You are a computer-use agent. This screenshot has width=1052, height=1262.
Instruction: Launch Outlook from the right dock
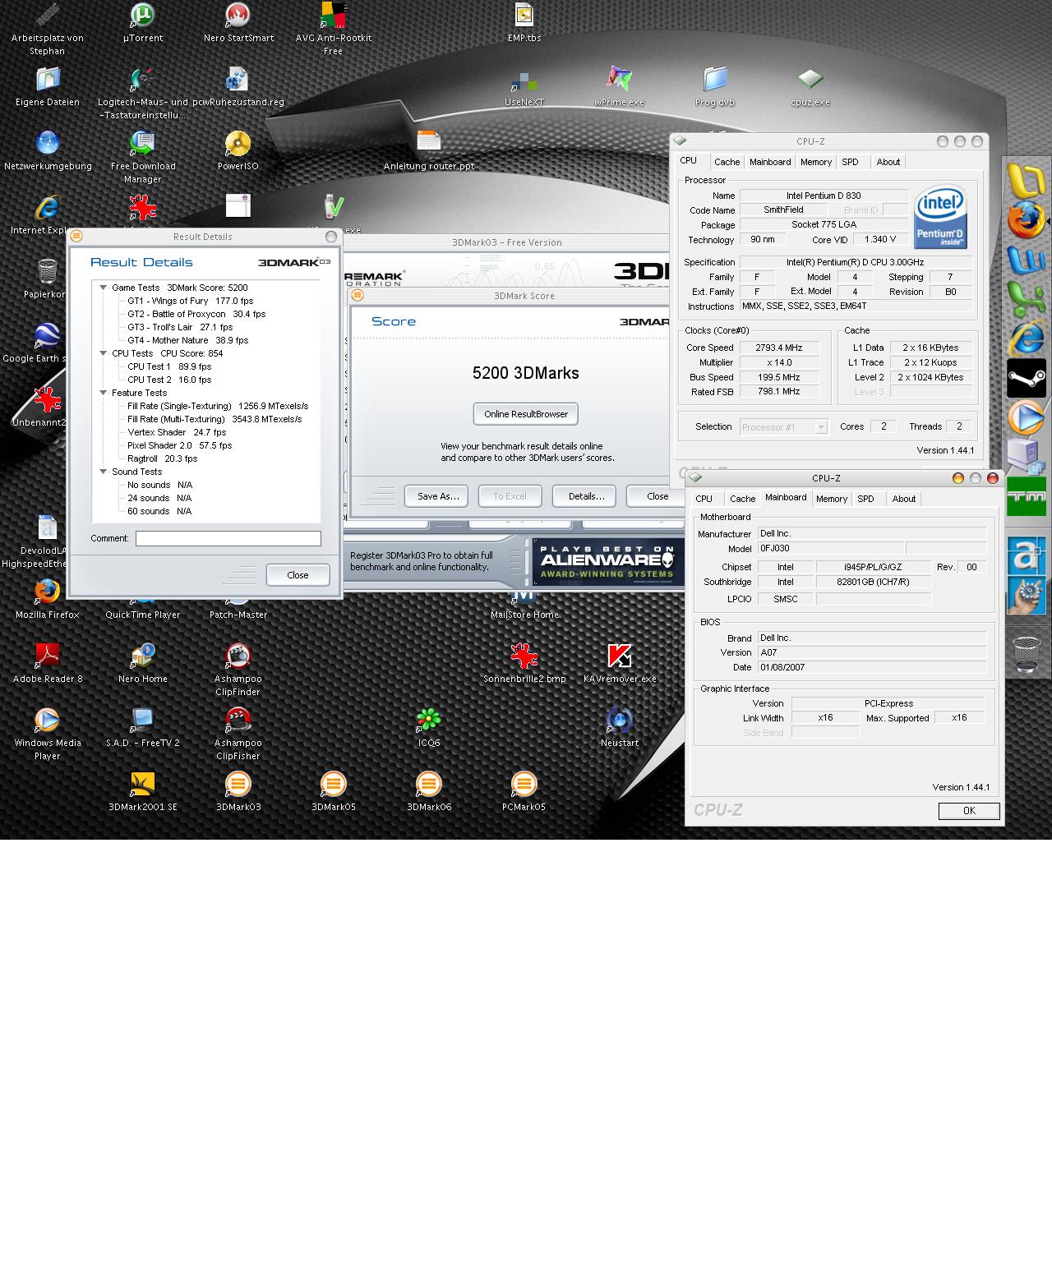(1027, 181)
